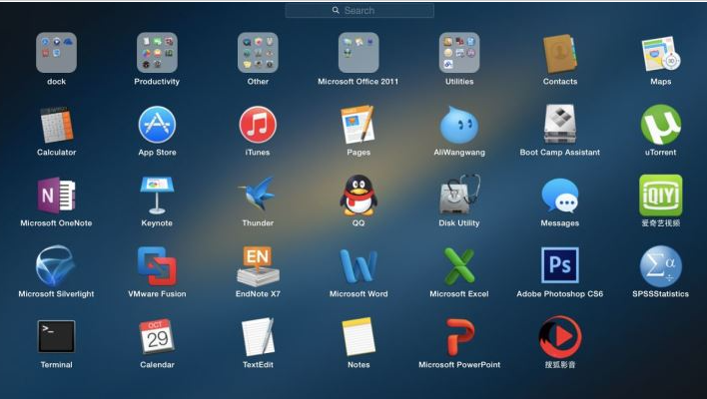Screen dimensions: 707x399
Task: Launch the green iQIYI video app
Action: [661, 196]
